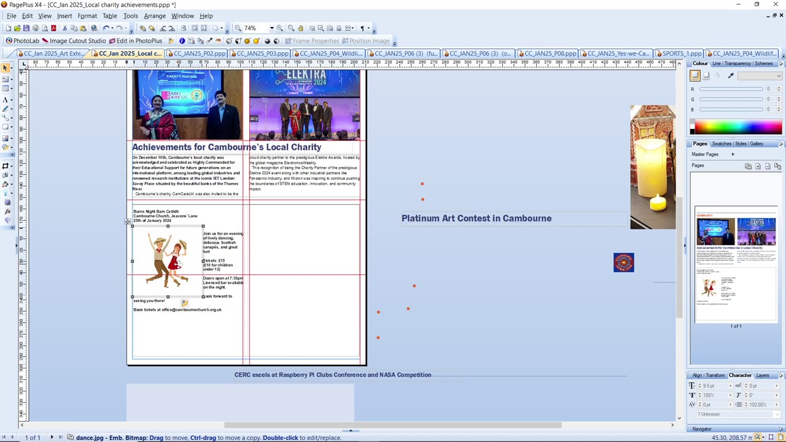
Task: Click Edit in PhotoPlus
Action: click(x=136, y=41)
